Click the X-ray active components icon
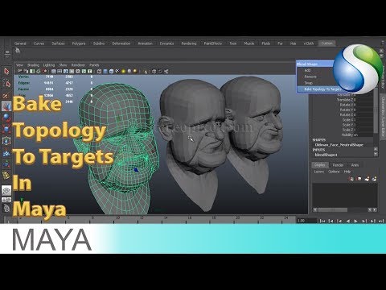 pos(160,72)
